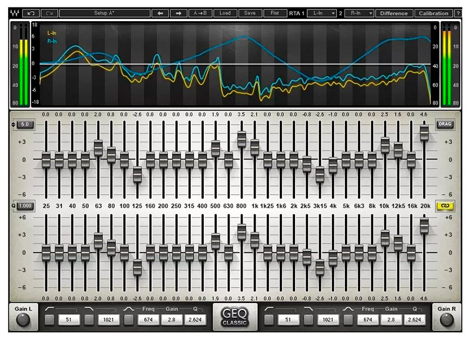Toggle the left channel high-pass filter button
The image size is (471, 340).
click(x=50, y=319)
